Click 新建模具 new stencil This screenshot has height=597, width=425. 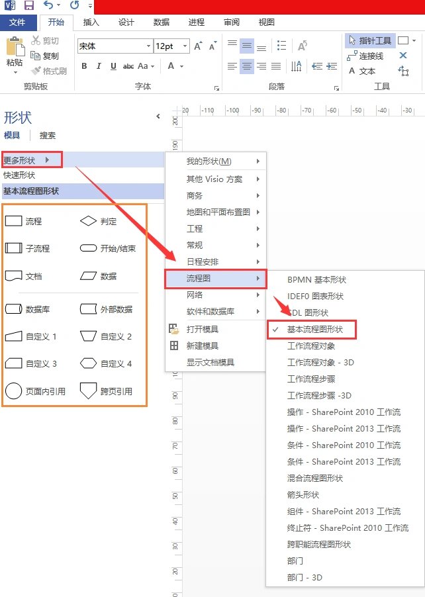pos(216,345)
